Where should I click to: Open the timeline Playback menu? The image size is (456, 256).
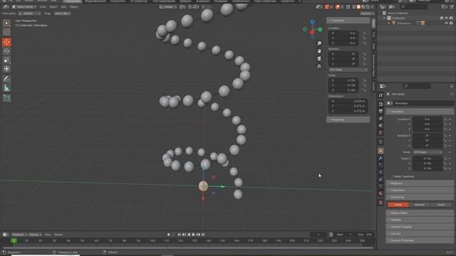click(19, 235)
